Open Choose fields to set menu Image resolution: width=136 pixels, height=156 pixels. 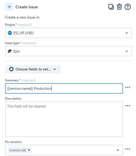click(33, 69)
